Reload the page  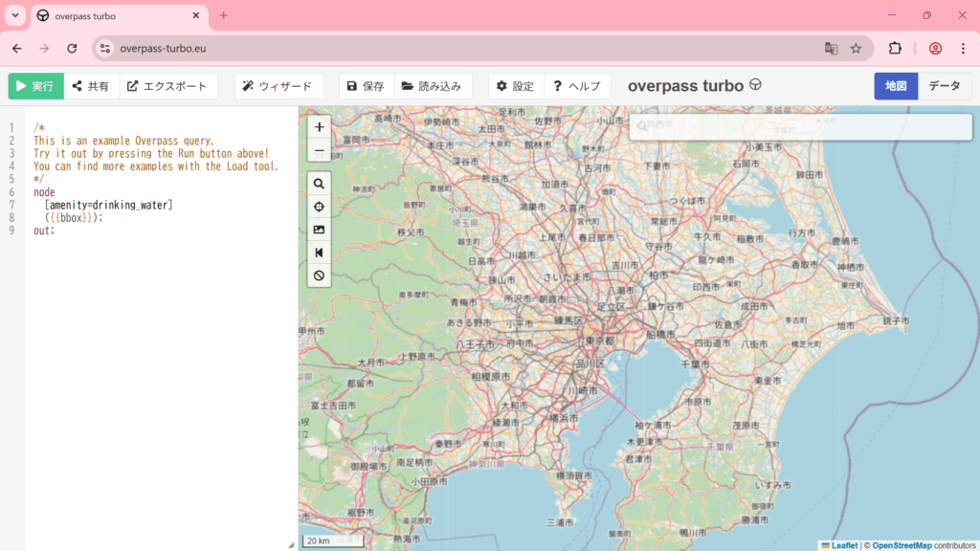tap(72, 48)
